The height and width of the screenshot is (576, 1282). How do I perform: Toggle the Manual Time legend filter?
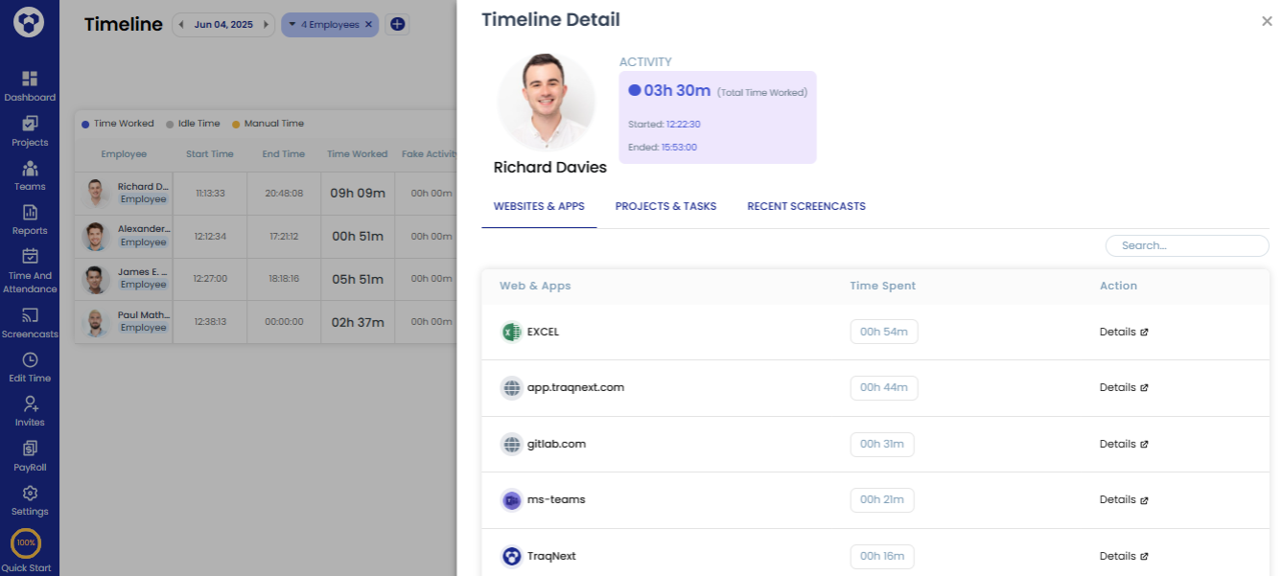(x=269, y=123)
